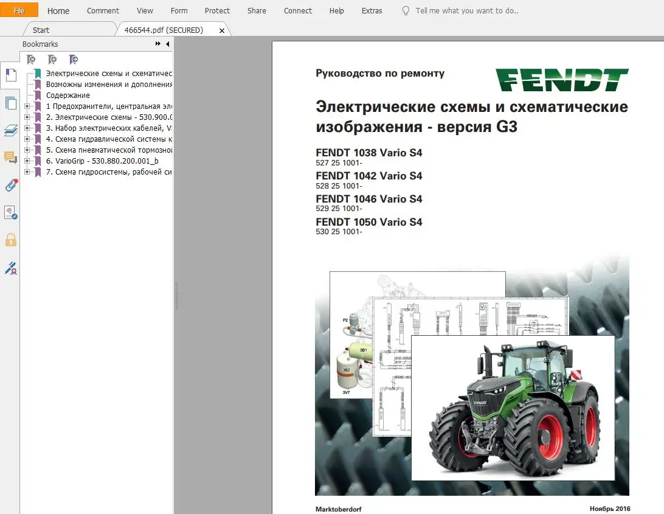664x514 pixels.
Task: Open the Layers panel icon
Action: coord(10,130)
